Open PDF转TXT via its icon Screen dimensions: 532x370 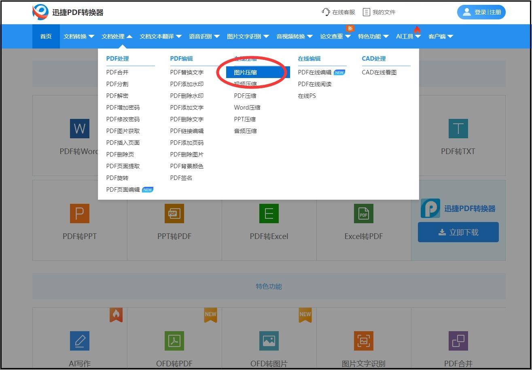pos(458,129)
